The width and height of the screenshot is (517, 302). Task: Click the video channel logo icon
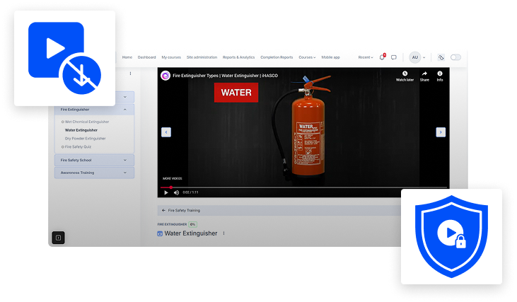coord(165,76)
